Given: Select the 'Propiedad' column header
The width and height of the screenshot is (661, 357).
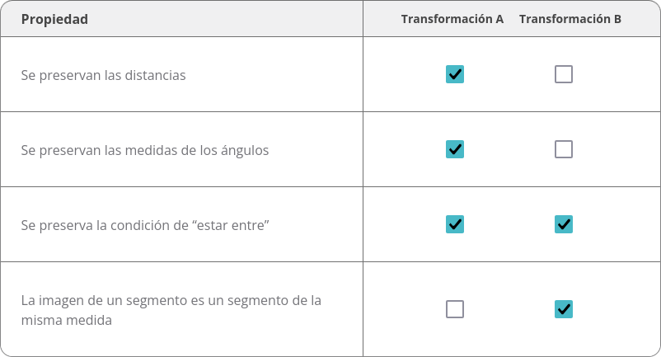Looking at the screenshot, I should coord(54,20).
